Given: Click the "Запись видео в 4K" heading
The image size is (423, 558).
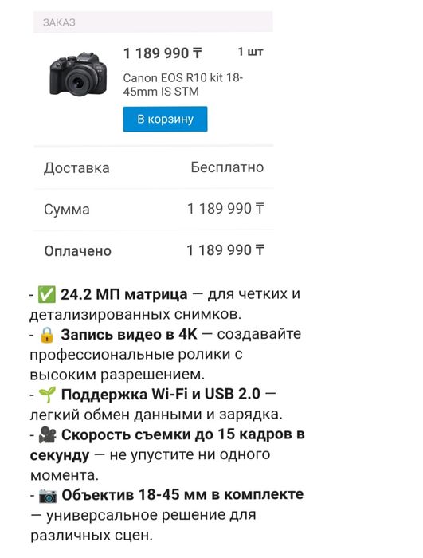Looking at the screenshot, I should (x=129, y=335).
